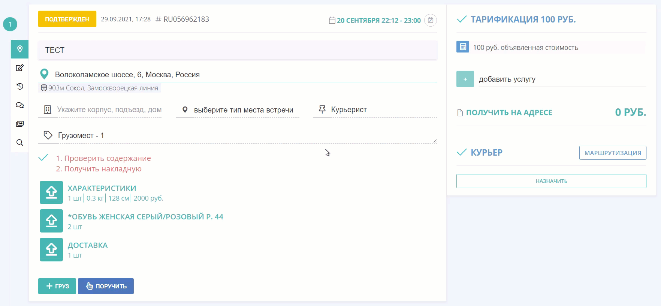
Task: Click the 100 руб. объявленная стоимость row
Action: click(x=551, y=47)
